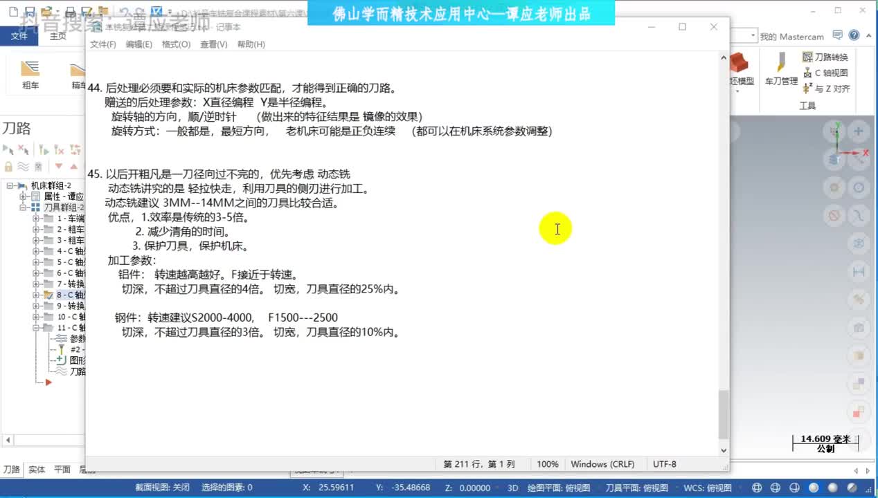Open 格式(O) menu in Notepad
878x498 pixels.
(176, 44)
